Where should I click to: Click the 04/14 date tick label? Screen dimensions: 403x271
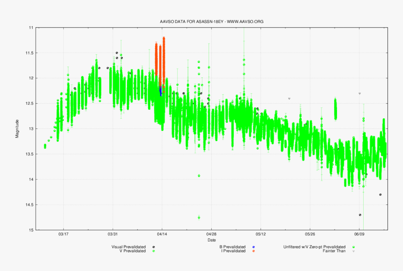[162, 234]
